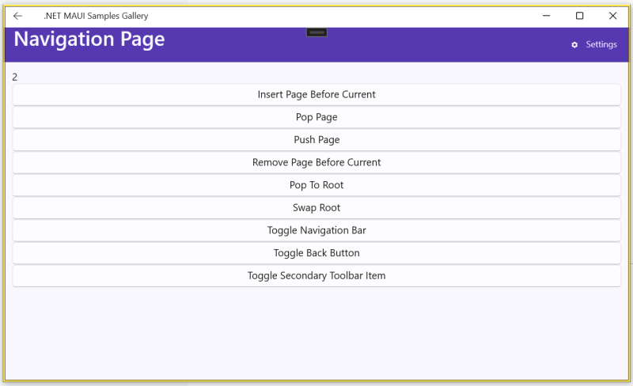Close the .NET MAUI Samples Gallery window
The height and width of the screenshot is (386, 633).
point(612,16)
